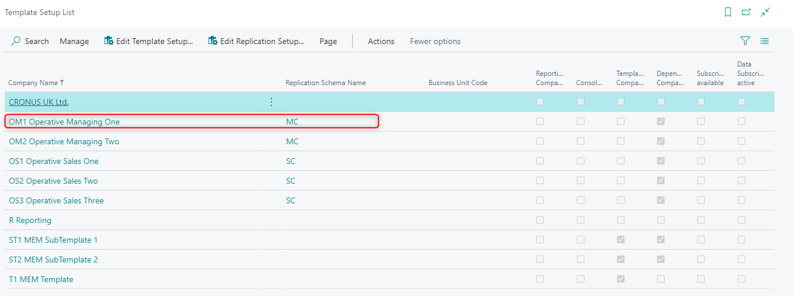Click Business Unit Code cell for OM1 row
793x296 pixels.
pyautogui.click(x=478, y=122)
